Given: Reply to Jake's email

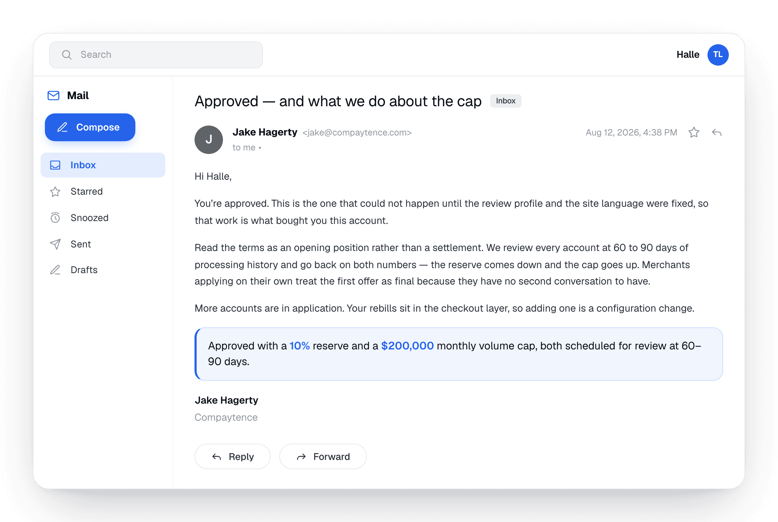Looking at the screenshot, I should pos(233,456).
